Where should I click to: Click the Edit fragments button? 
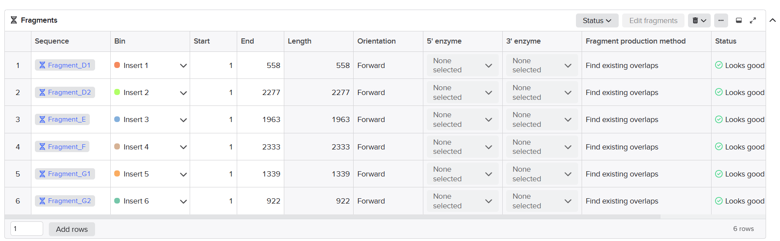[x=653, y=20]
